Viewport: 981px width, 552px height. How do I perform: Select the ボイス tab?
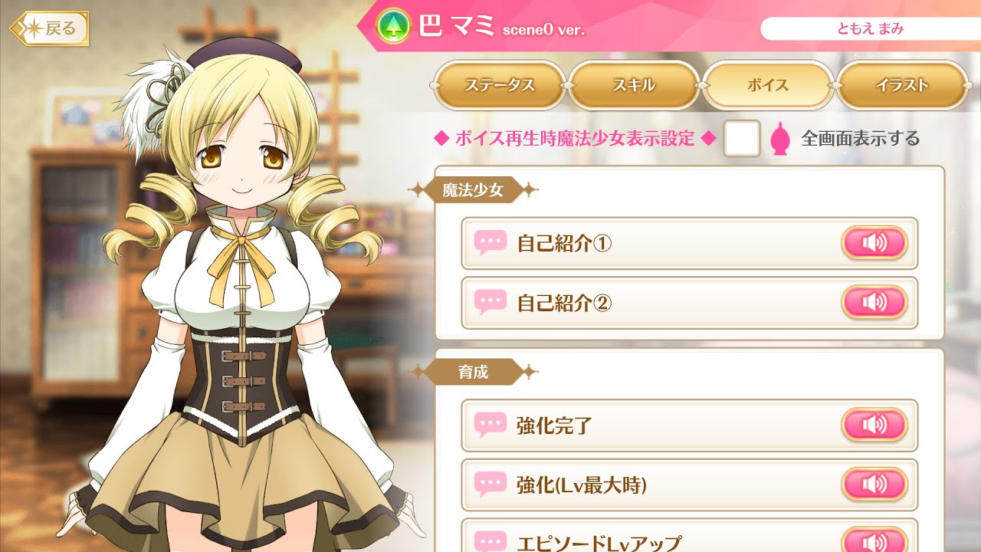(768, 85)
